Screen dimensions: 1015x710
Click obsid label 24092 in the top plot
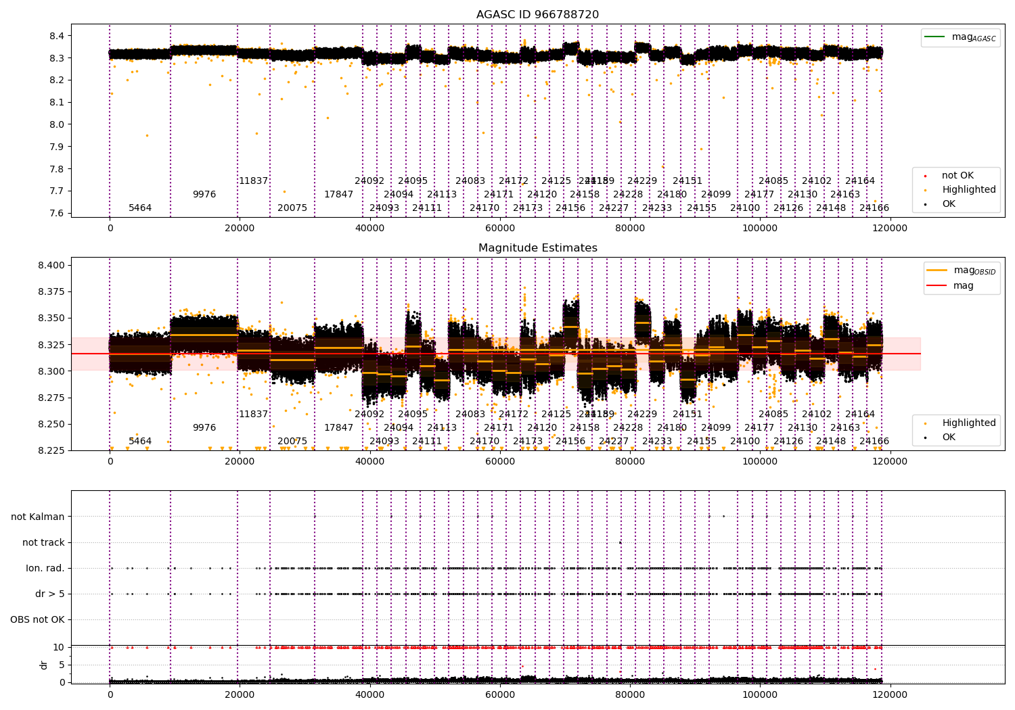[369, 181]
